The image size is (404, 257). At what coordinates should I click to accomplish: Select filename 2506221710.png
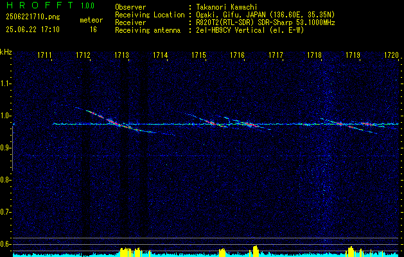(x=33, y=17)
